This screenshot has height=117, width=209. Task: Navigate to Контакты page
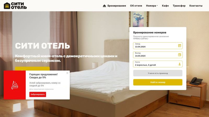pos(196,6)
